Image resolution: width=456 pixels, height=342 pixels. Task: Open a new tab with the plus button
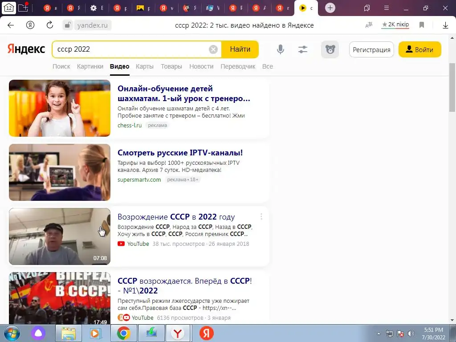[x=330, y=8]
